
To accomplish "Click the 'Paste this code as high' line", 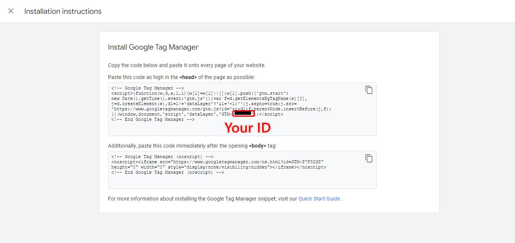I will 182,77.
